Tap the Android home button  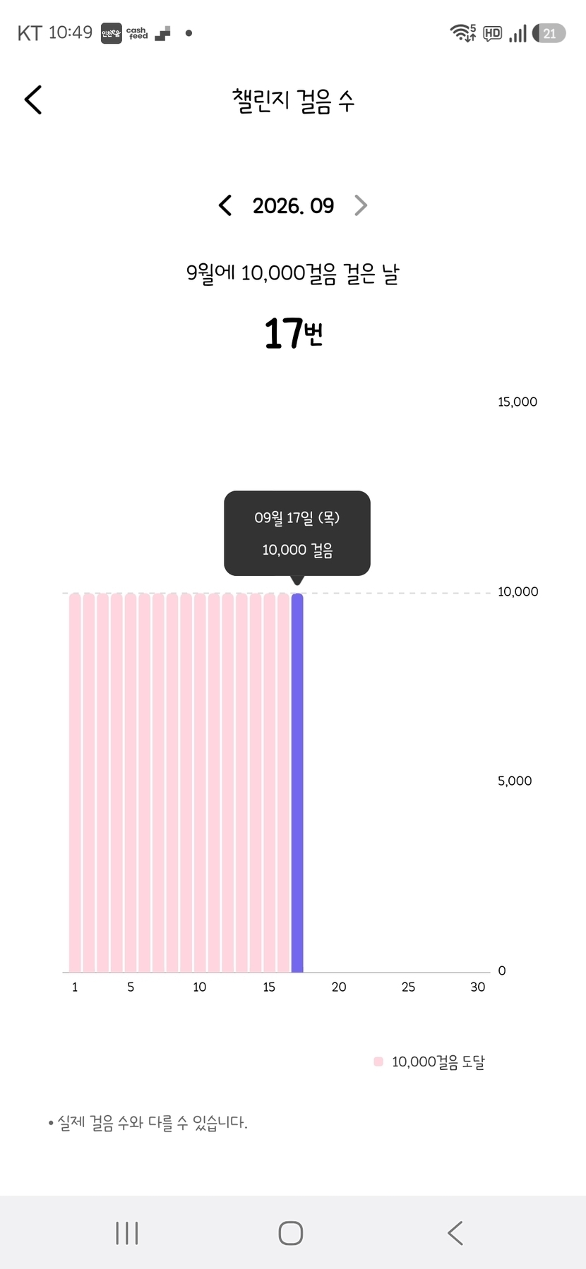[x=291, y=1233]
